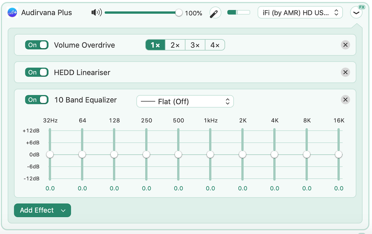Remove the HEDD Lineariser effect
The width and height of the screenshot is (372, 234).
(345, 72)
